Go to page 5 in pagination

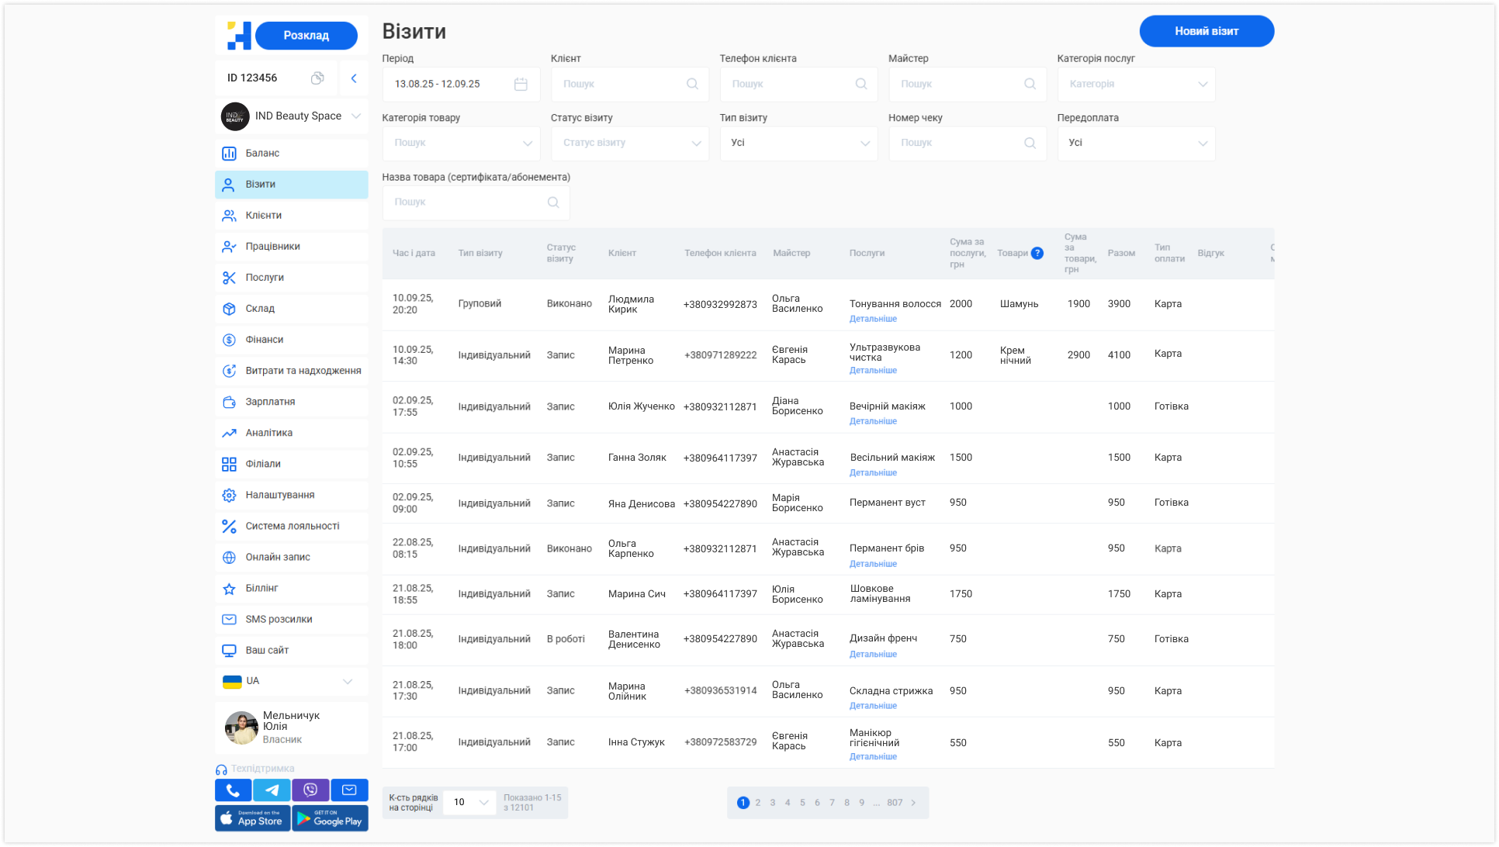(802, 803)
